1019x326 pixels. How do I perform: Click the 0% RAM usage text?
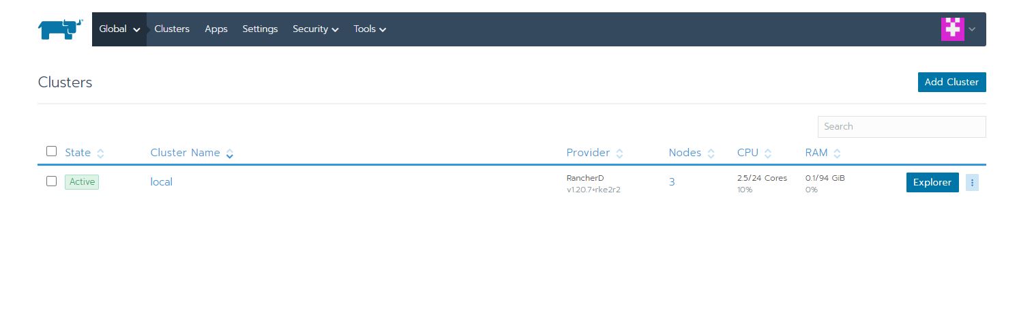(x=812, y=190)
